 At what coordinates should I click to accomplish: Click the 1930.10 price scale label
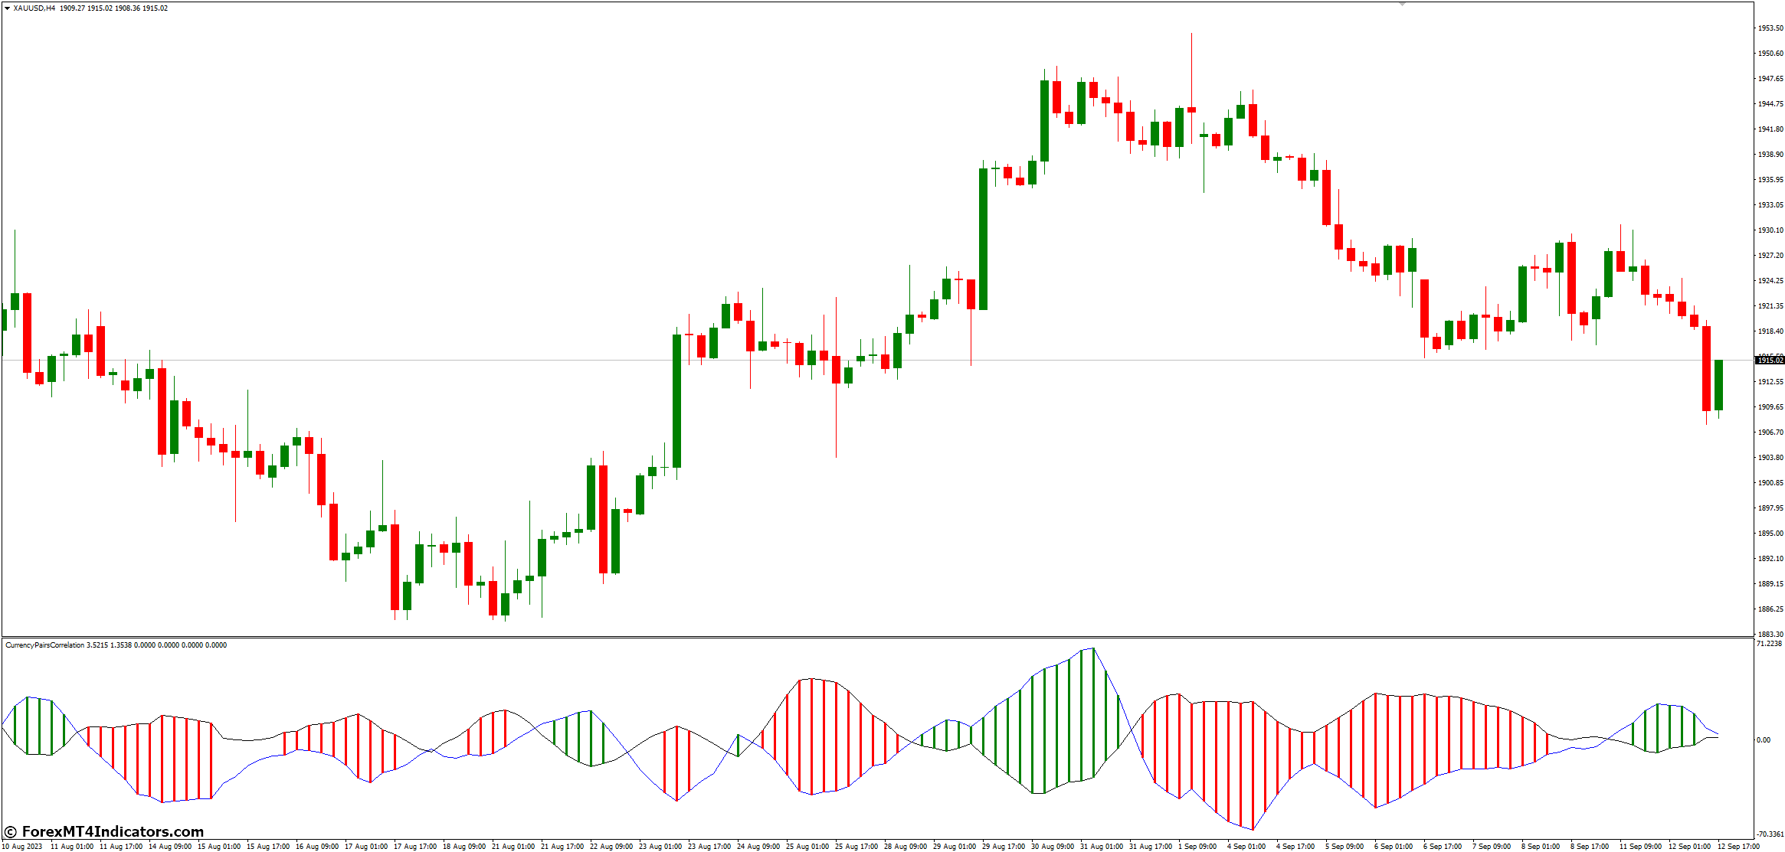pos(1770,230)
